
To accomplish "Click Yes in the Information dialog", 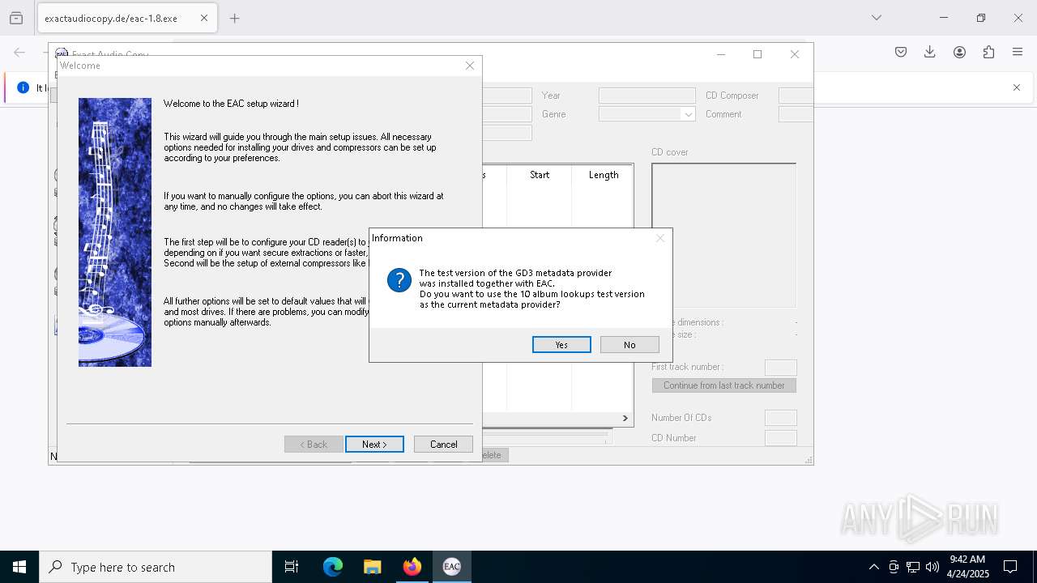I will (561, 345).
